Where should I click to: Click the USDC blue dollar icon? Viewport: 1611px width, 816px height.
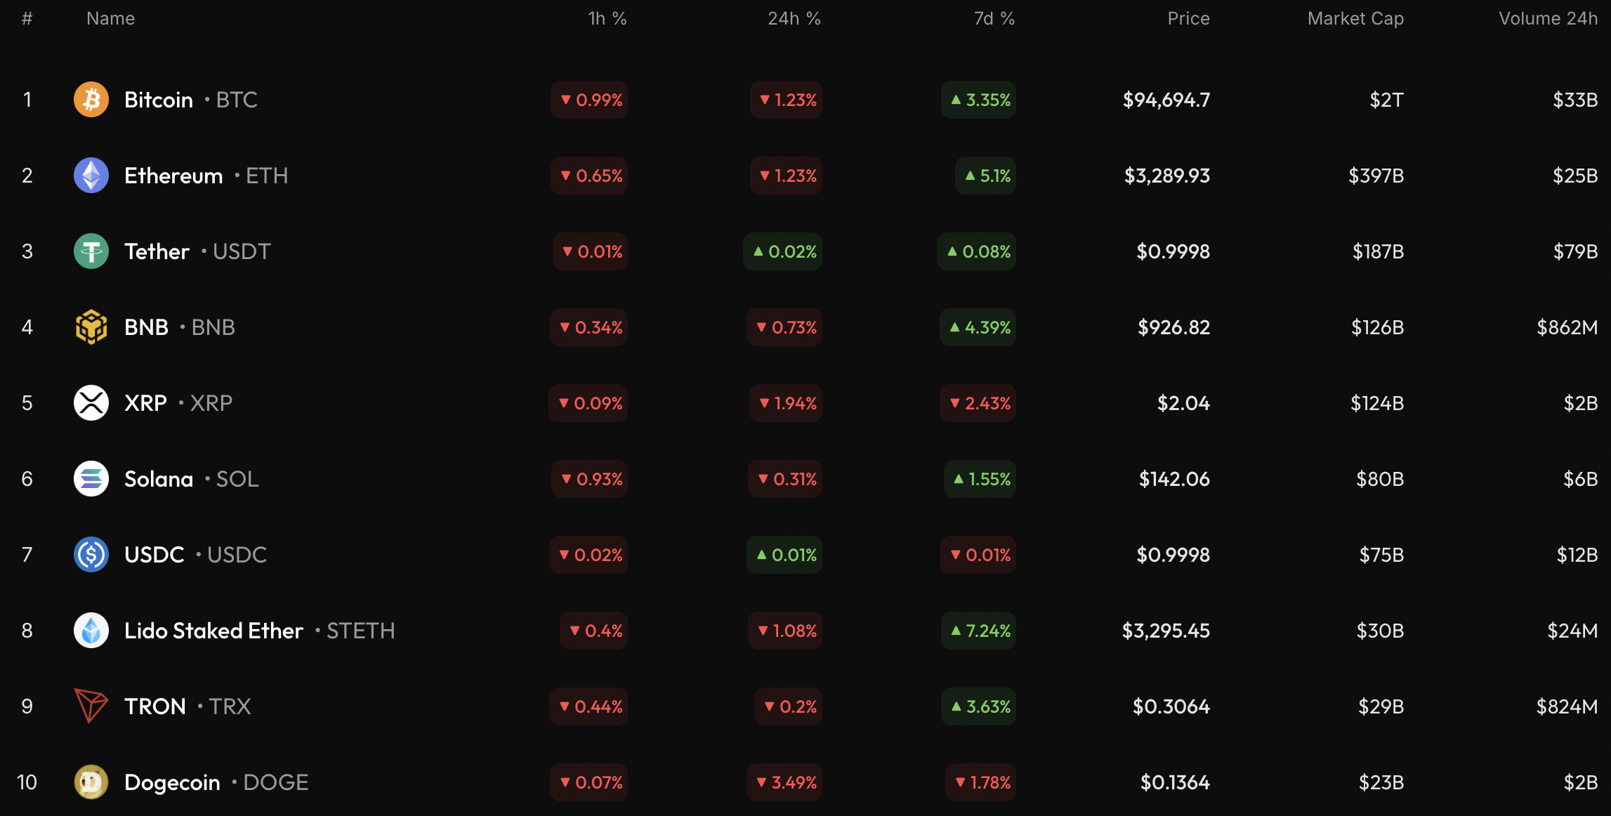coord(91,555)
